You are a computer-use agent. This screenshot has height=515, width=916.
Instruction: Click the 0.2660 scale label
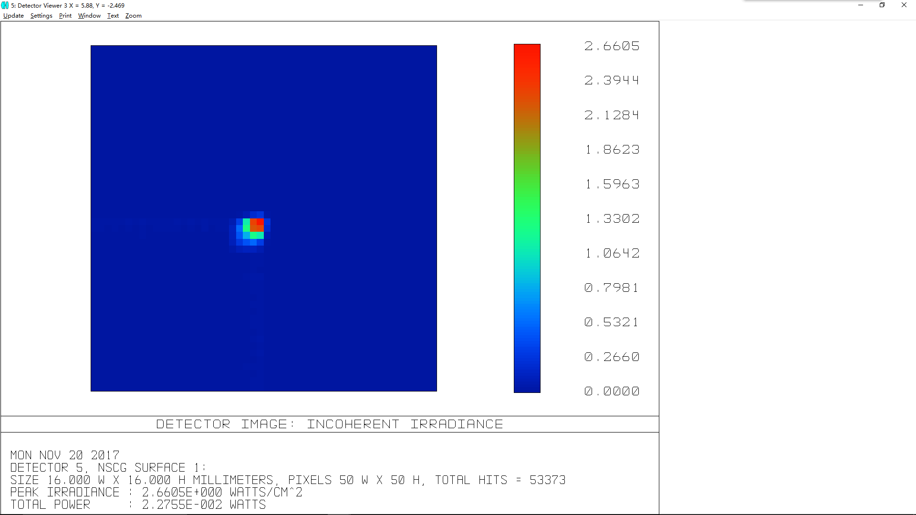click(612, 357)
